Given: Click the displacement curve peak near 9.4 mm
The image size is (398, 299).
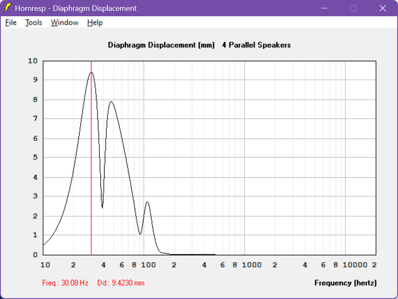Looking at the screenshot, I should (x=91, y=72).
